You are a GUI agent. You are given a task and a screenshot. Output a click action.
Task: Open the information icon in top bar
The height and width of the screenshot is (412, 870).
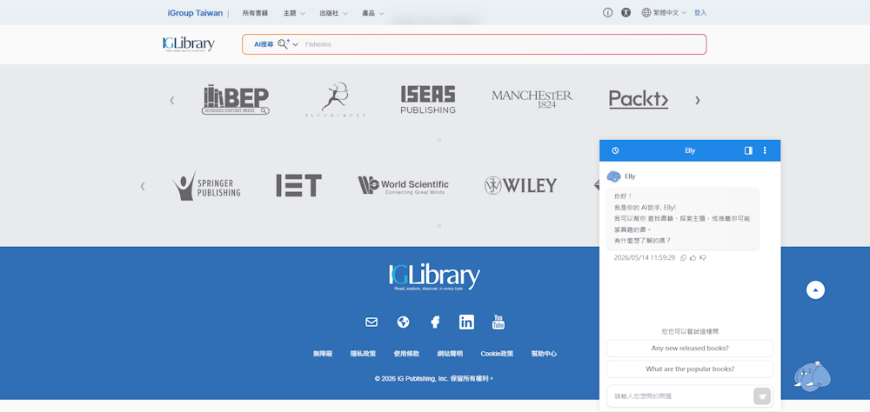point(607,13)
